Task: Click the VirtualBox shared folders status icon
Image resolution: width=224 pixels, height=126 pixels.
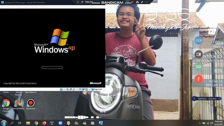Action: point(77,89)
